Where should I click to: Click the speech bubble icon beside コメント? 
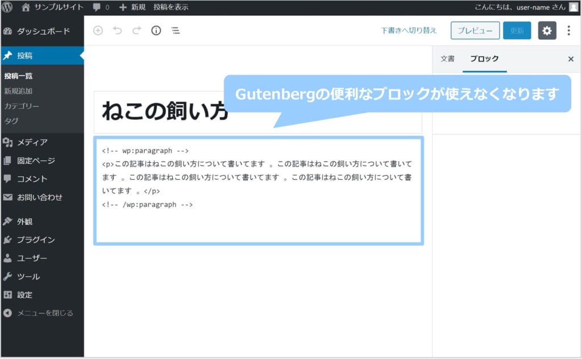pyautogui.click(x=8, y=179)
